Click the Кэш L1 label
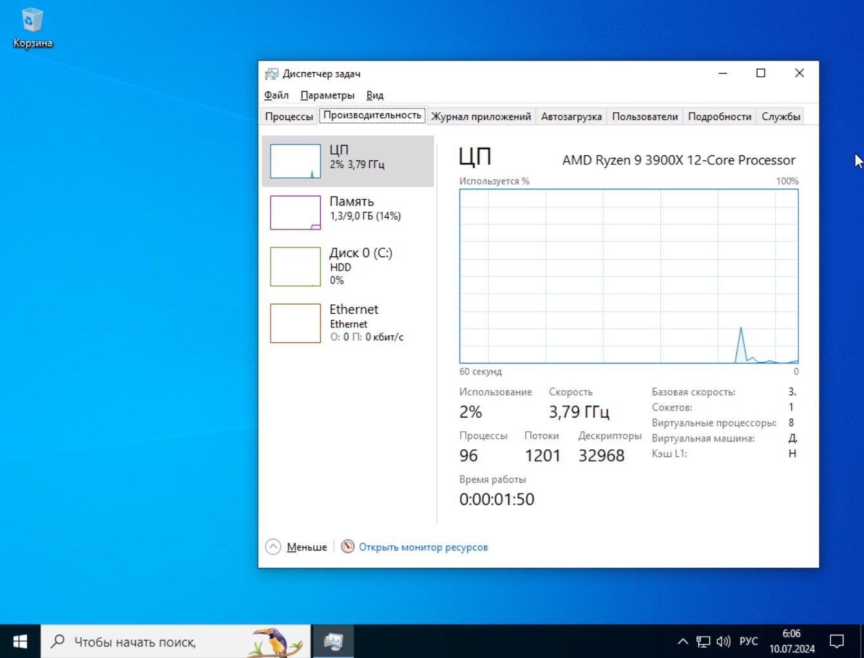 (669, 454)
